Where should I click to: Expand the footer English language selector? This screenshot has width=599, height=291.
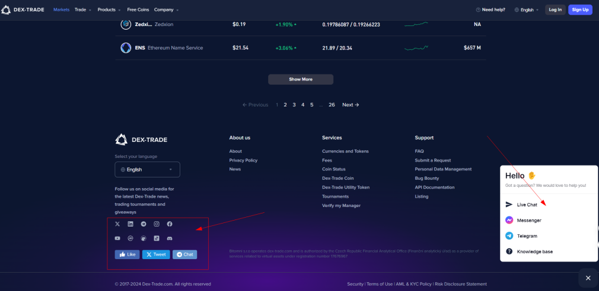pyautogui.click(x=148, y=170)
